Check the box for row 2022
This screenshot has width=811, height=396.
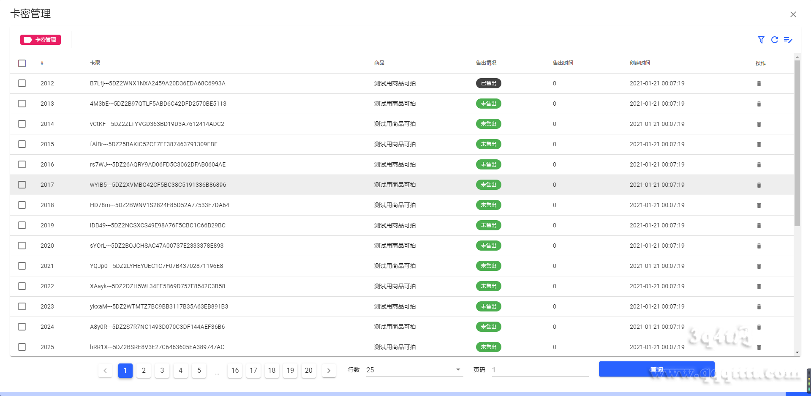pos(22,286)
